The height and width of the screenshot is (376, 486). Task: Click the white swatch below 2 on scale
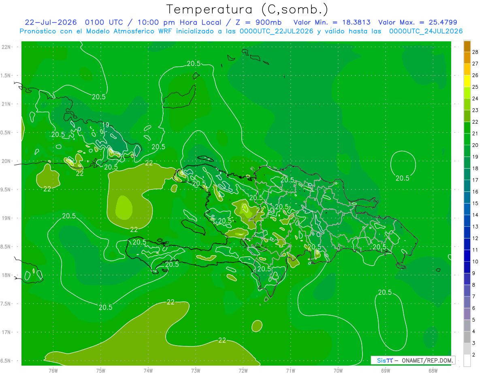467,361
